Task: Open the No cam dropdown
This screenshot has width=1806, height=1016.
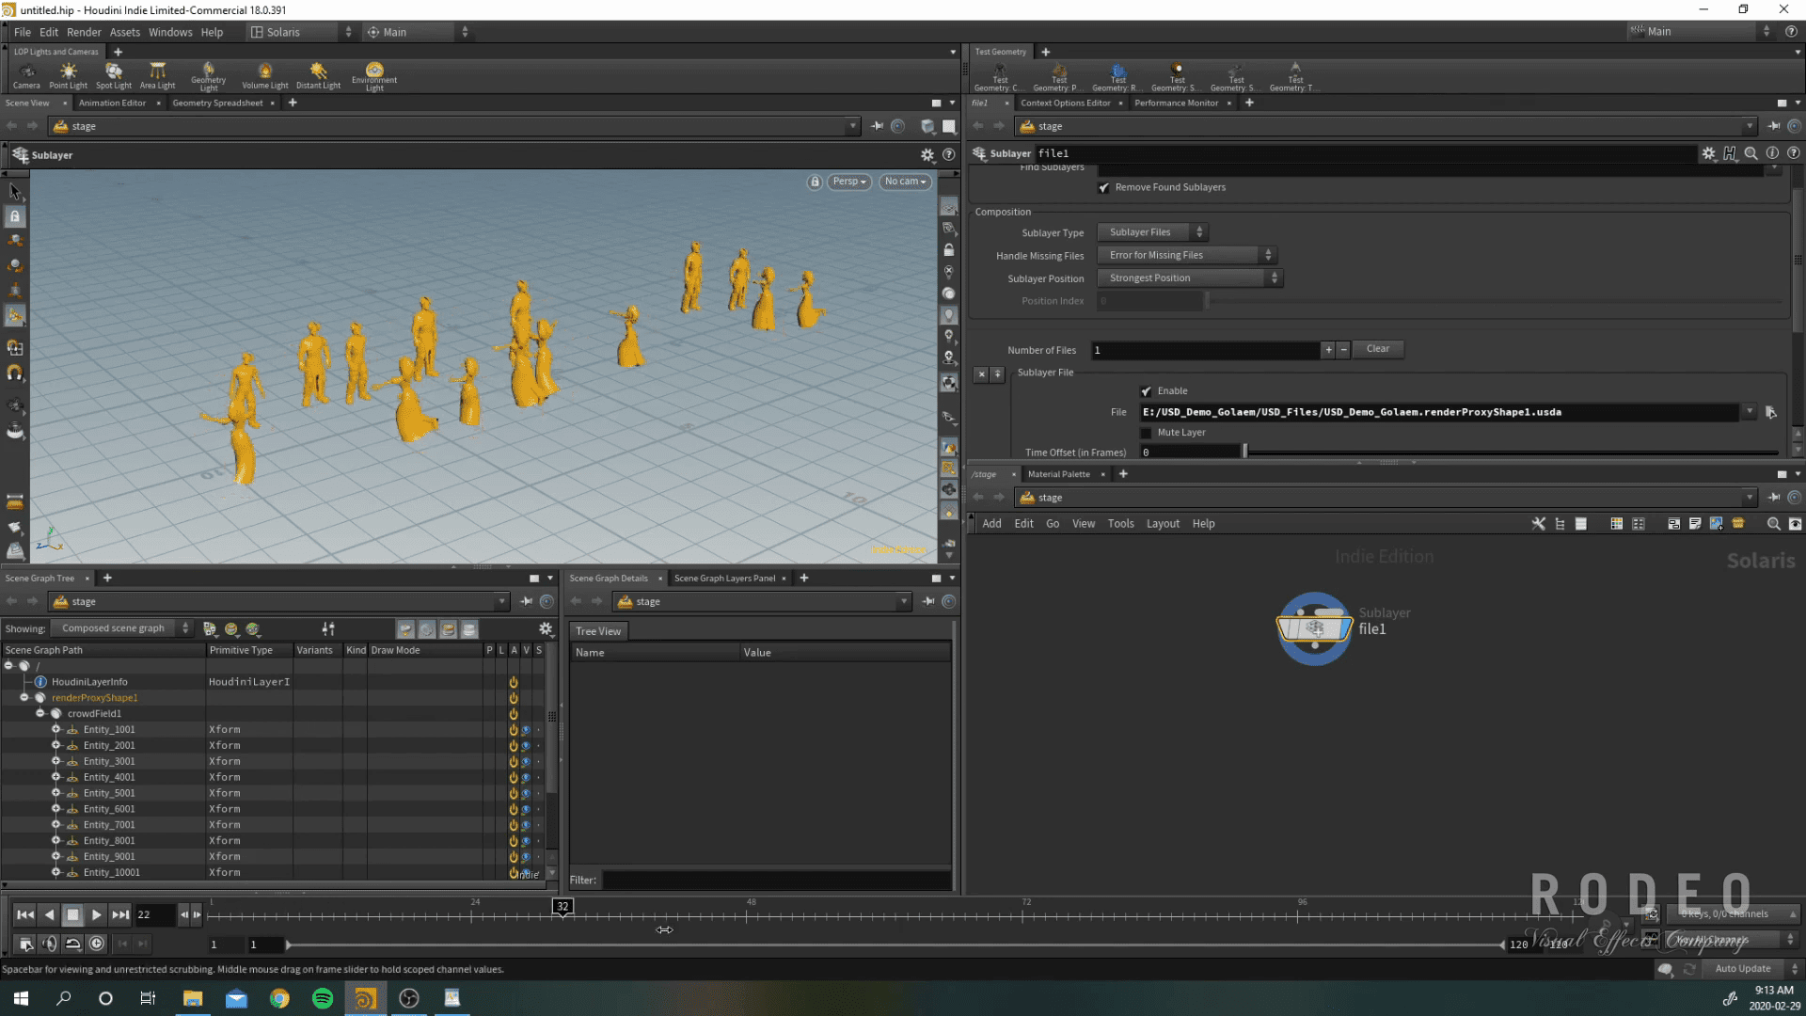Action: click(x=905, y=182)
